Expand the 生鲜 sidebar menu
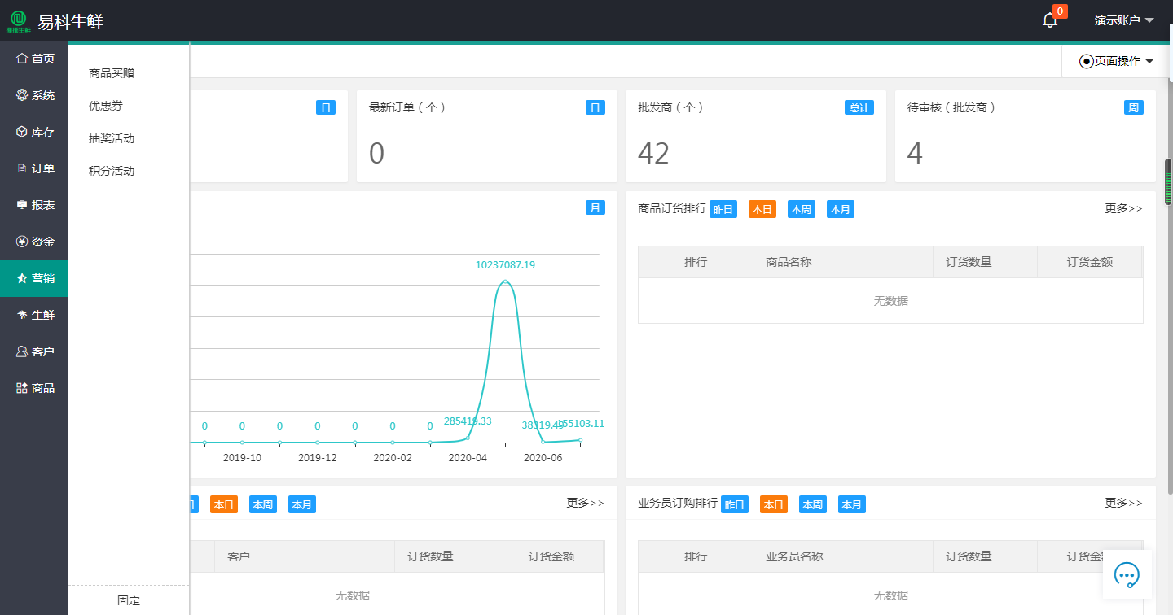The width and height of the screenshot is (1173, 615). (x=33, y=314)
